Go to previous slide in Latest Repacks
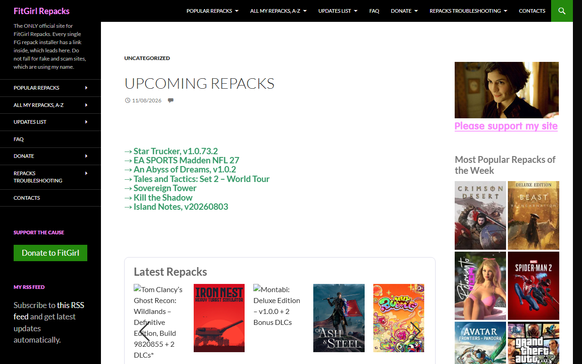582x364 pixels. pos(144,331)
